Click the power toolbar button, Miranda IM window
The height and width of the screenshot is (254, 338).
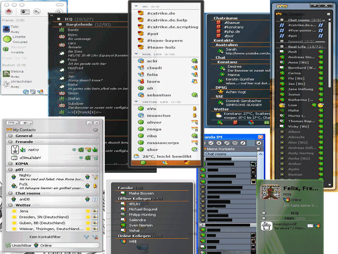pos(235,143)
